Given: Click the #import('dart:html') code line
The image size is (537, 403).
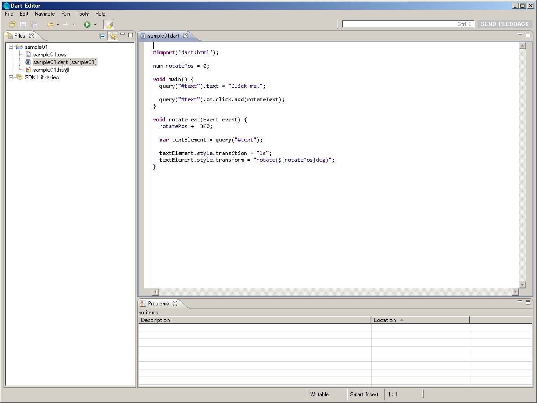Looking at the screenshot, I should [x=186, y=52].
